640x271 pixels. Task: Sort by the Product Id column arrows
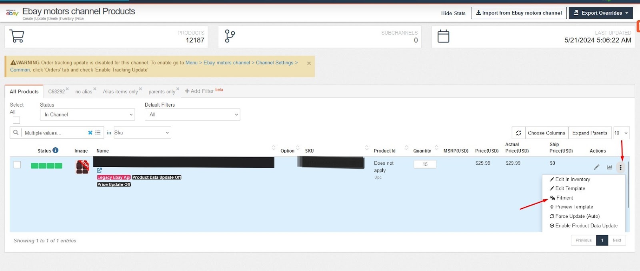pos(406,148)
